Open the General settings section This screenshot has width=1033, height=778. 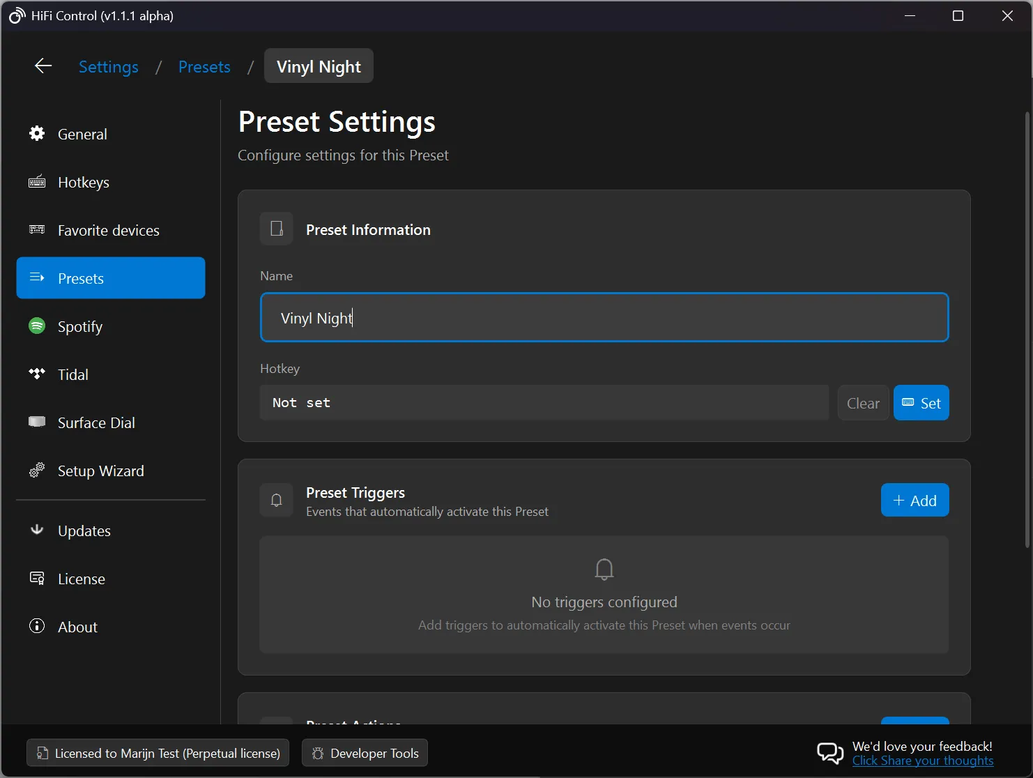click(x=82, y=134)
